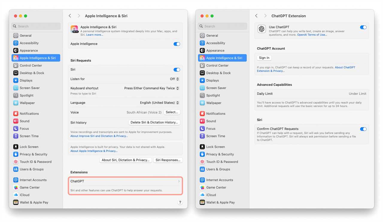Select General in right window sidebar
Screen dimensions: 383x222
[222, 36]
